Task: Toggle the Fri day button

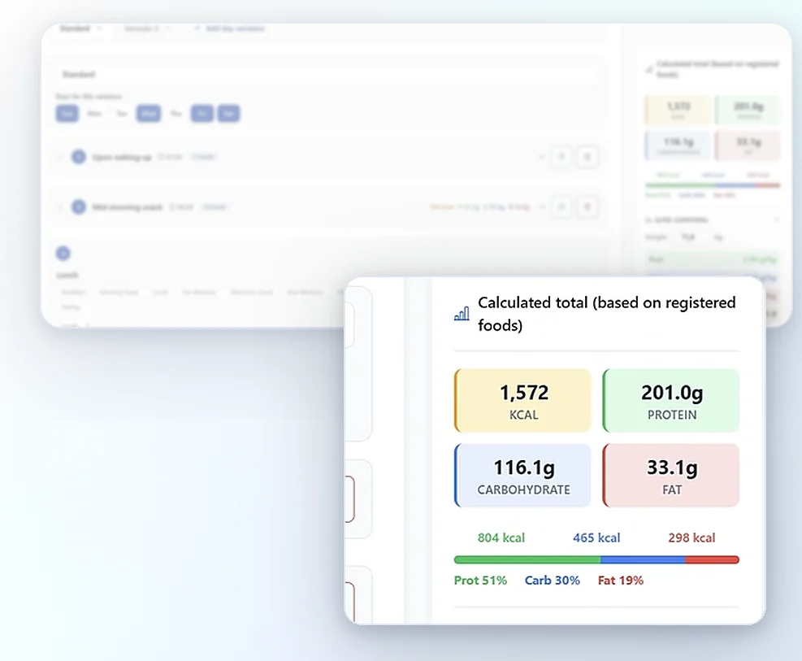Action: pos(202,113)
